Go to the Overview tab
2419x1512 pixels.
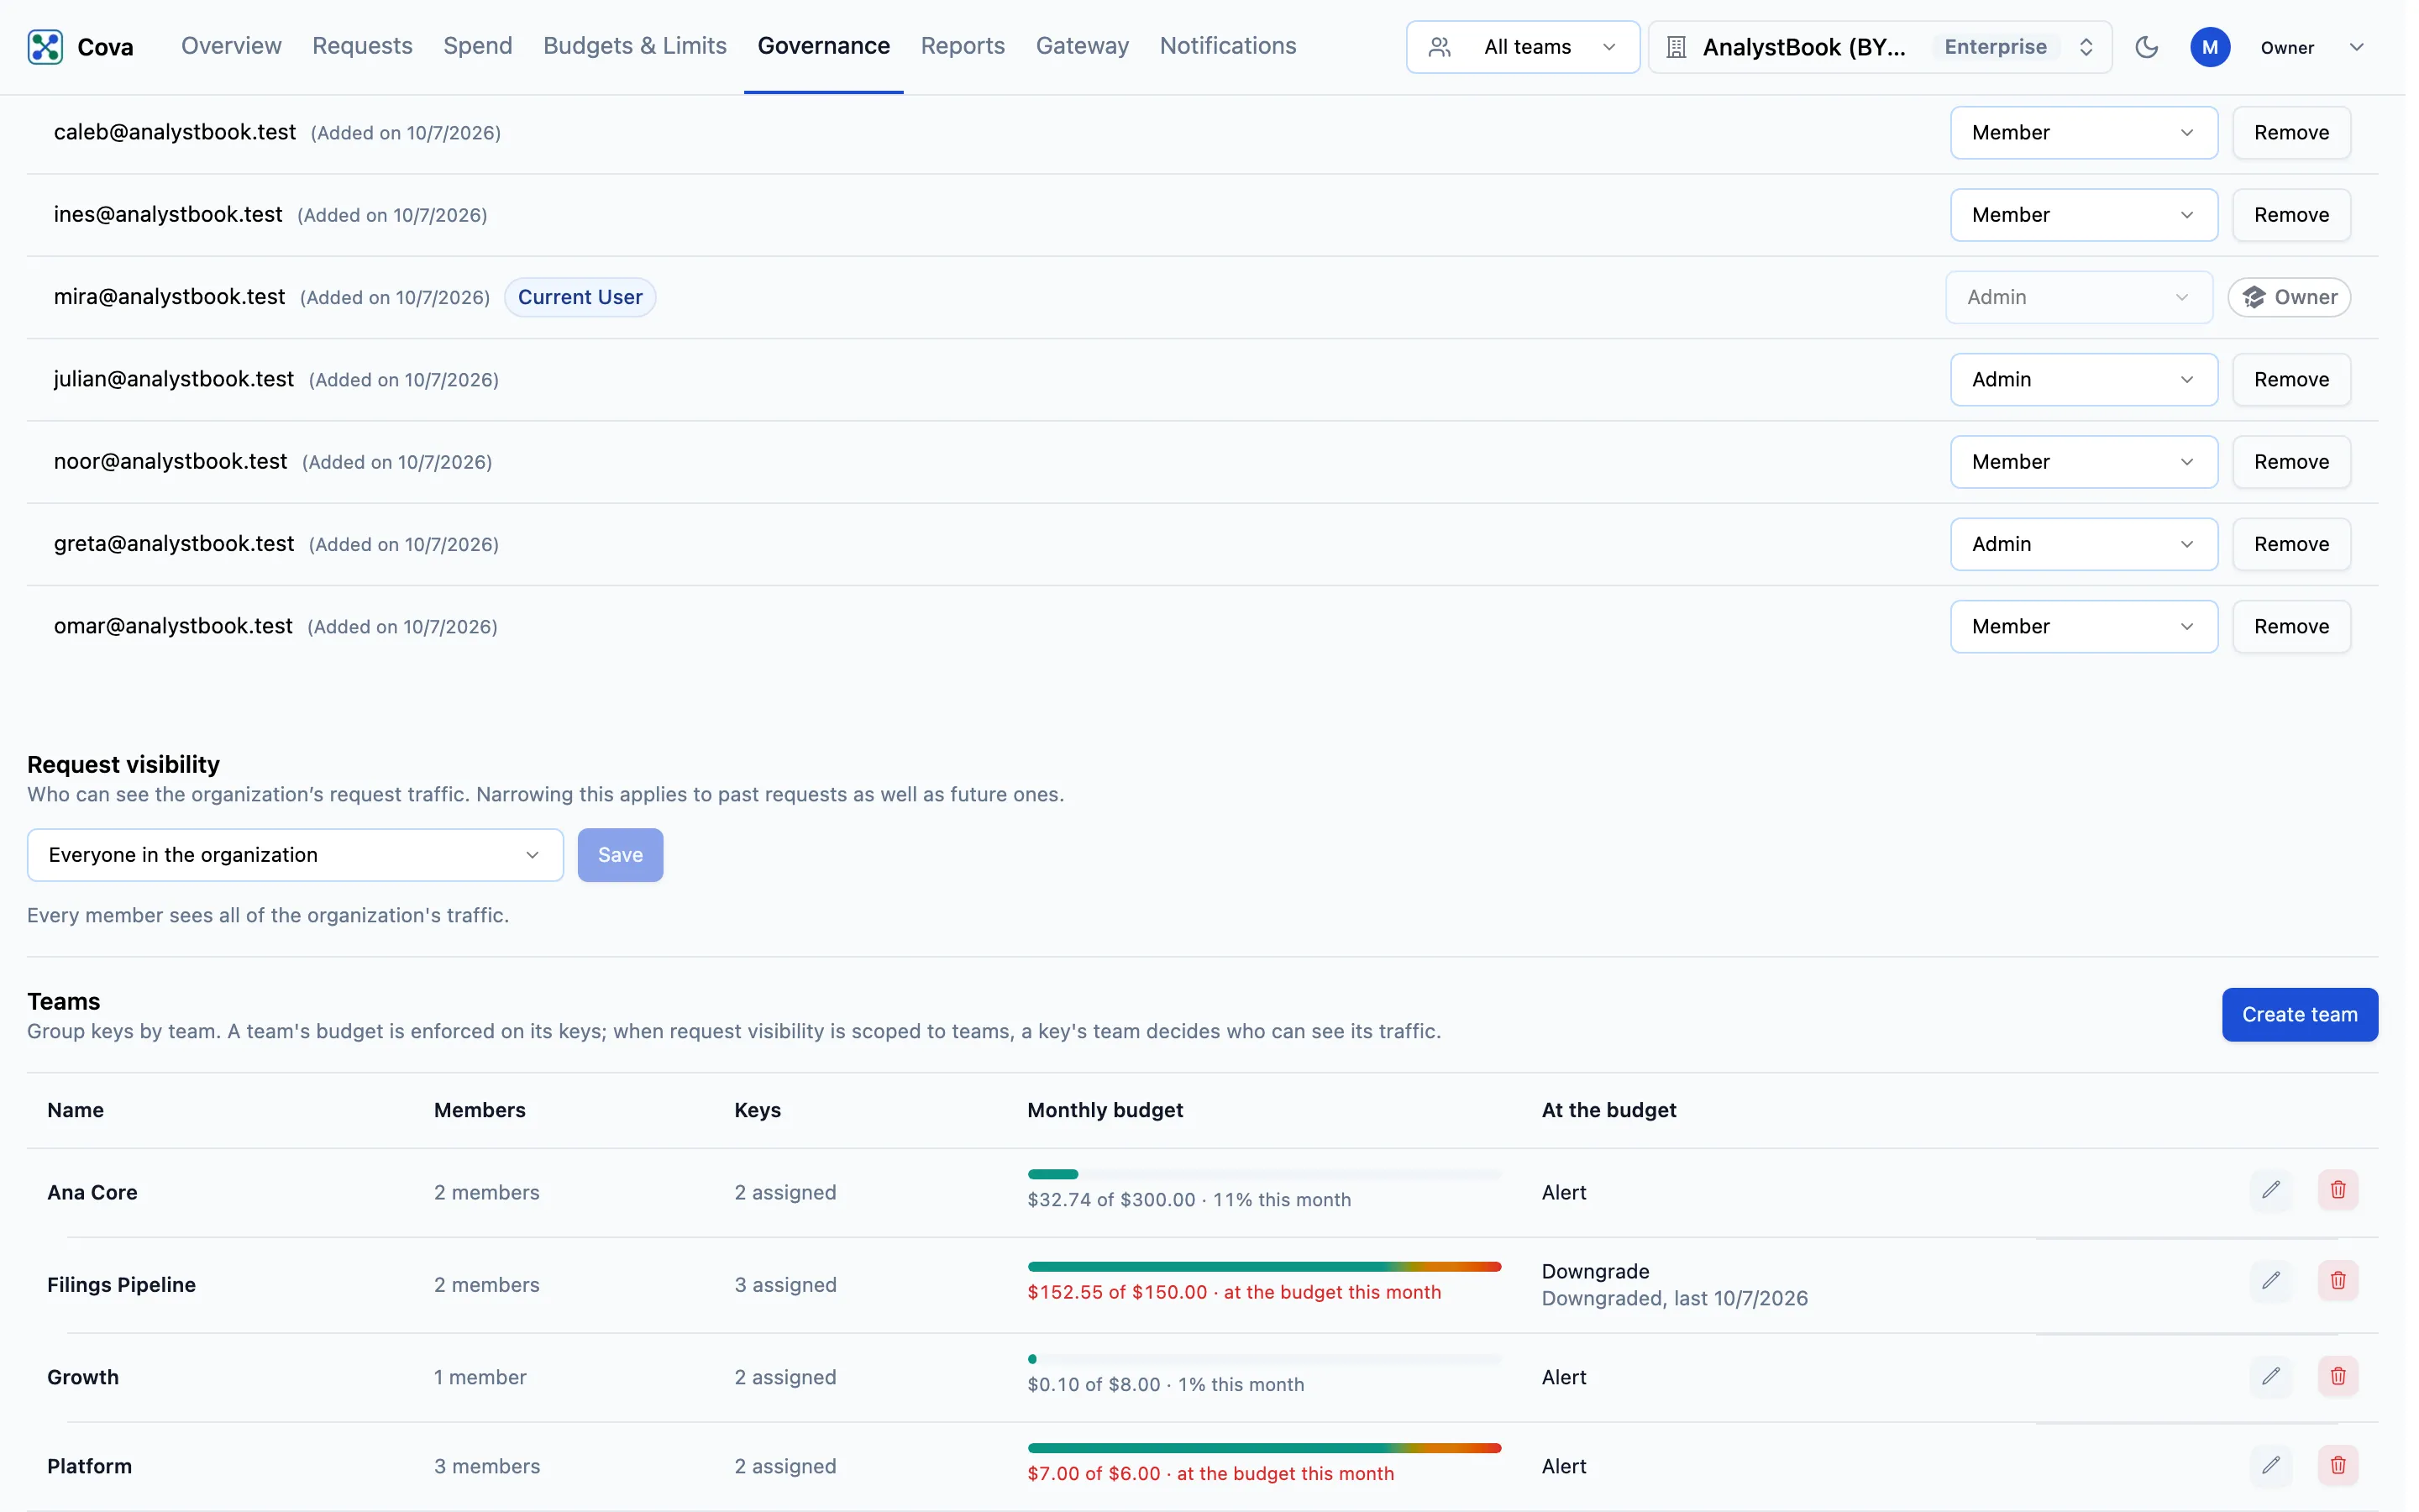231,46
